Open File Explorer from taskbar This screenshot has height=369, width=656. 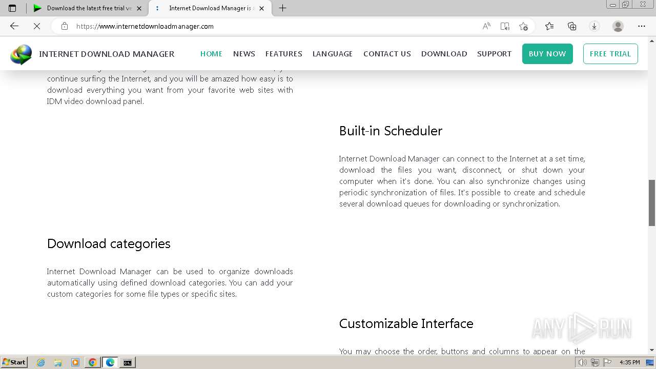[58, 362]
